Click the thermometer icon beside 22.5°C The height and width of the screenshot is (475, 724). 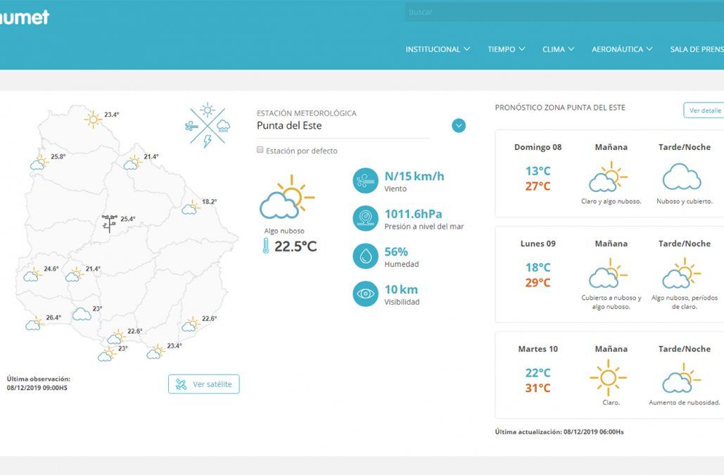tap(266, 246)
